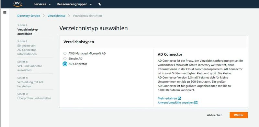Click the orange Weiter button
Screen dimensions: 259x127
[x=239, y=115]
